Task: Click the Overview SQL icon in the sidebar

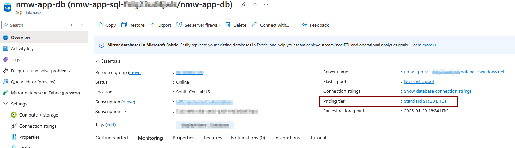Action: (x=6, y=37)
